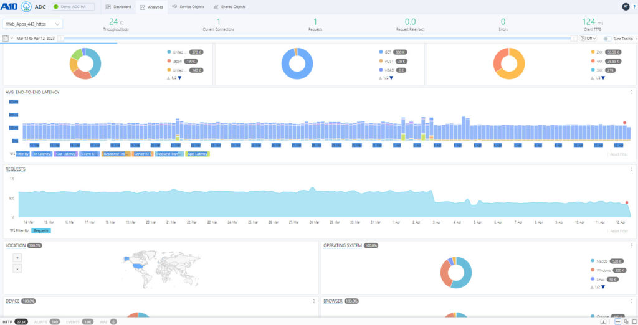Click the Service Objects icon
The width and height of the screenshot is (638, 325).
coord(174,7)
